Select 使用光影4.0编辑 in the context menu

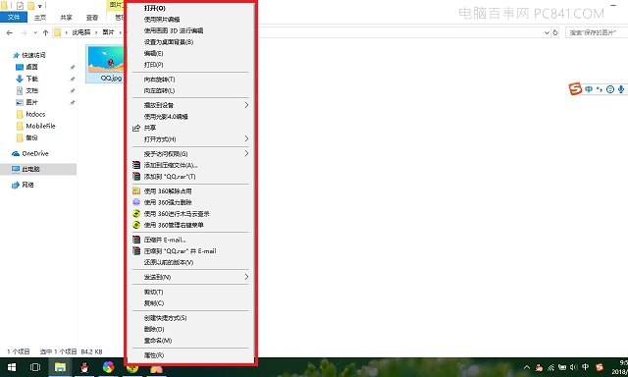point(166,117)
